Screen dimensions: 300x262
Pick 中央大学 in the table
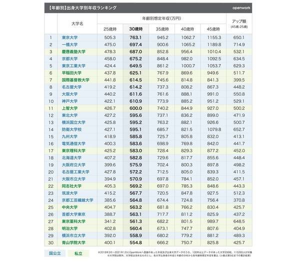69,207
